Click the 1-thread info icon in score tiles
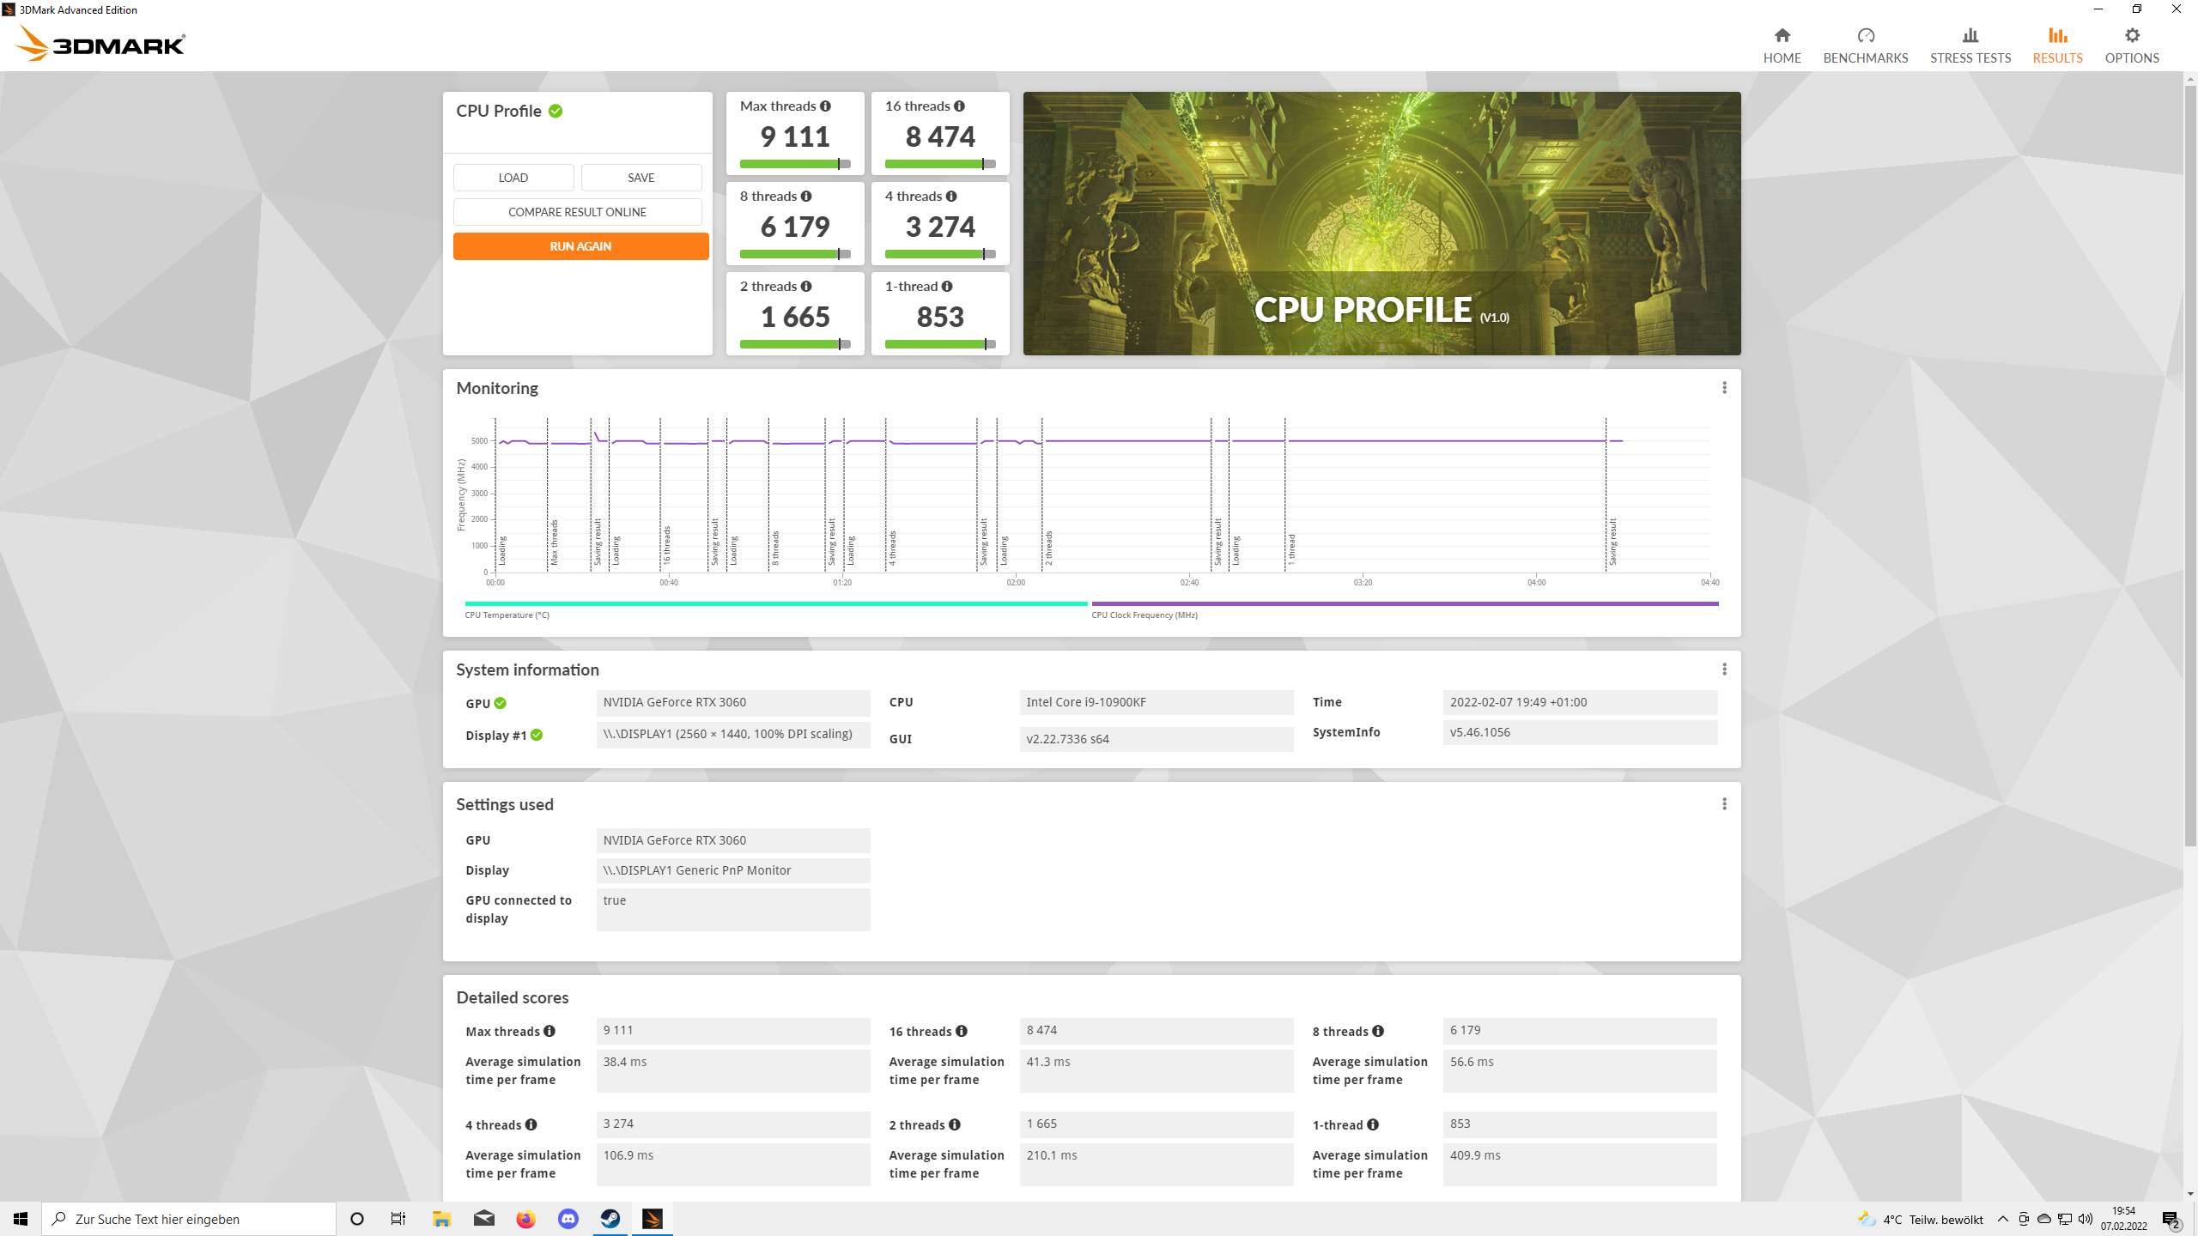 tap(947, 287)
